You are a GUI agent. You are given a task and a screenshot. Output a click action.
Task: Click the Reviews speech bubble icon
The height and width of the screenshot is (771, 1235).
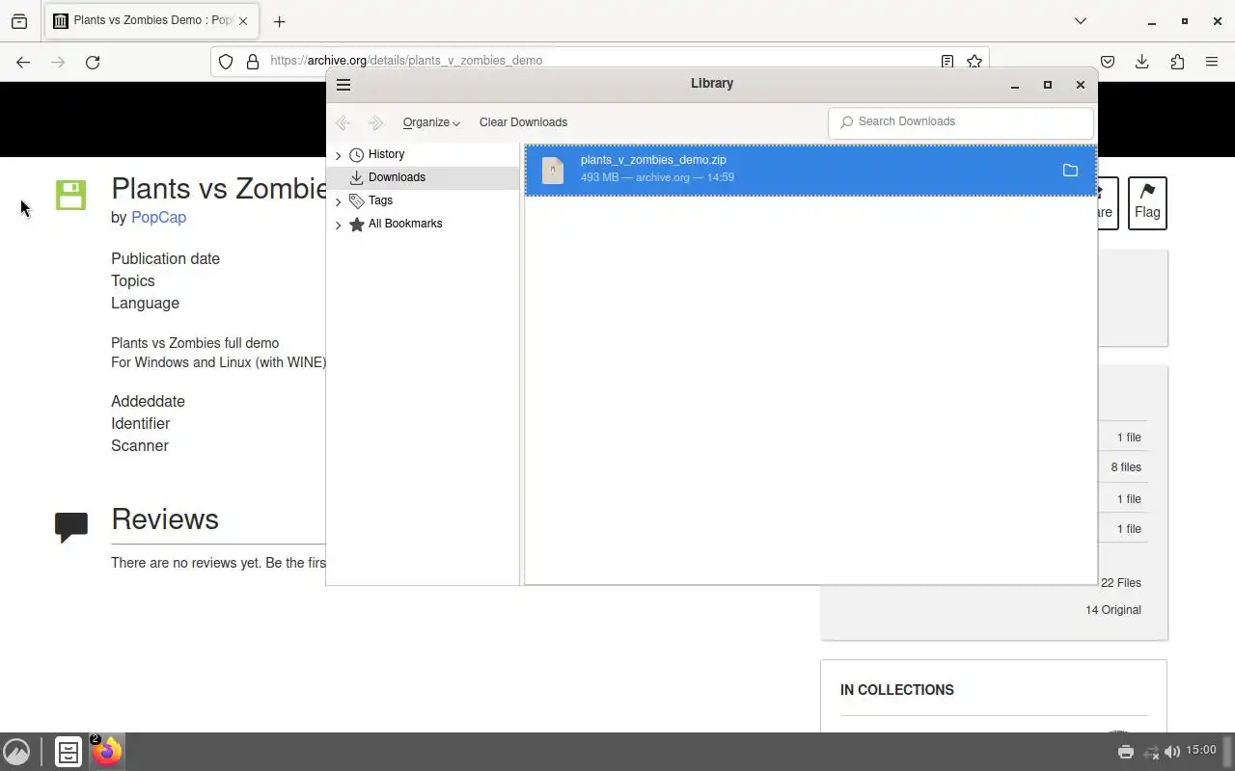coord(71,527)
